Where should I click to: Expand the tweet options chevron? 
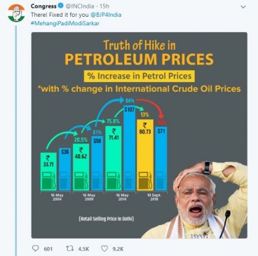(x=243, y=7)
